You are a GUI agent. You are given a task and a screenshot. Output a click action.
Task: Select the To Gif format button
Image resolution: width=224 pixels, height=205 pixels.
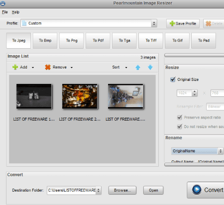tap(177, 41)
